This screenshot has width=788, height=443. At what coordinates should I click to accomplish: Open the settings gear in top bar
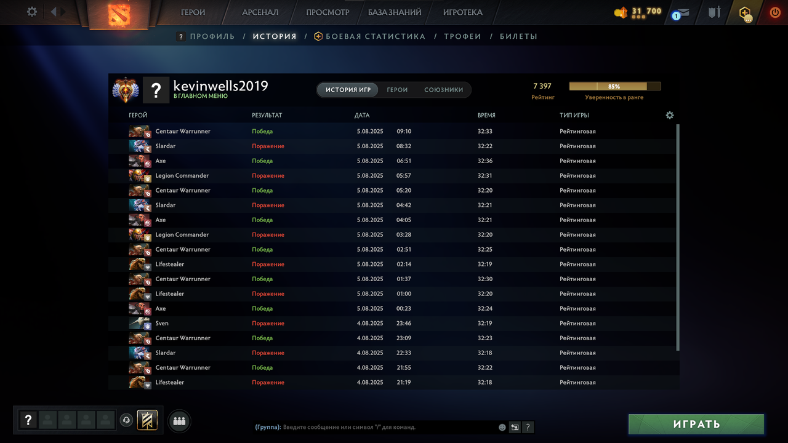click(x=32, y=12)
